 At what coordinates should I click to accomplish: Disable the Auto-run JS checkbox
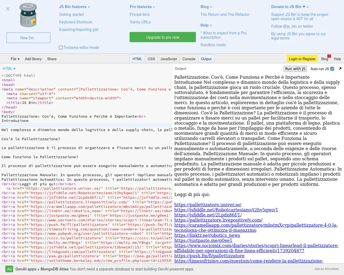coord(332,69)
